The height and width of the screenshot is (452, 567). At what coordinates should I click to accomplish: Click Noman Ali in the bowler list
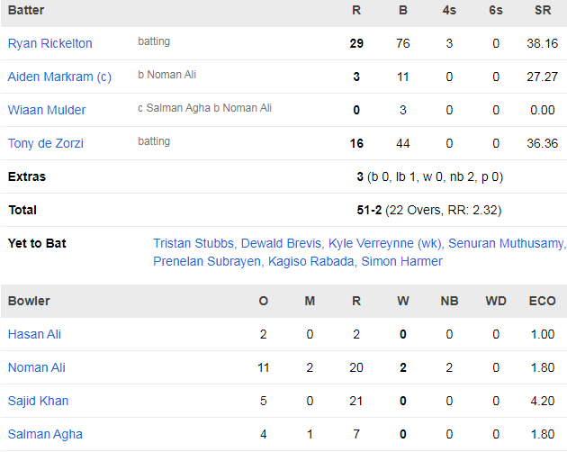(x=37, y=367)
